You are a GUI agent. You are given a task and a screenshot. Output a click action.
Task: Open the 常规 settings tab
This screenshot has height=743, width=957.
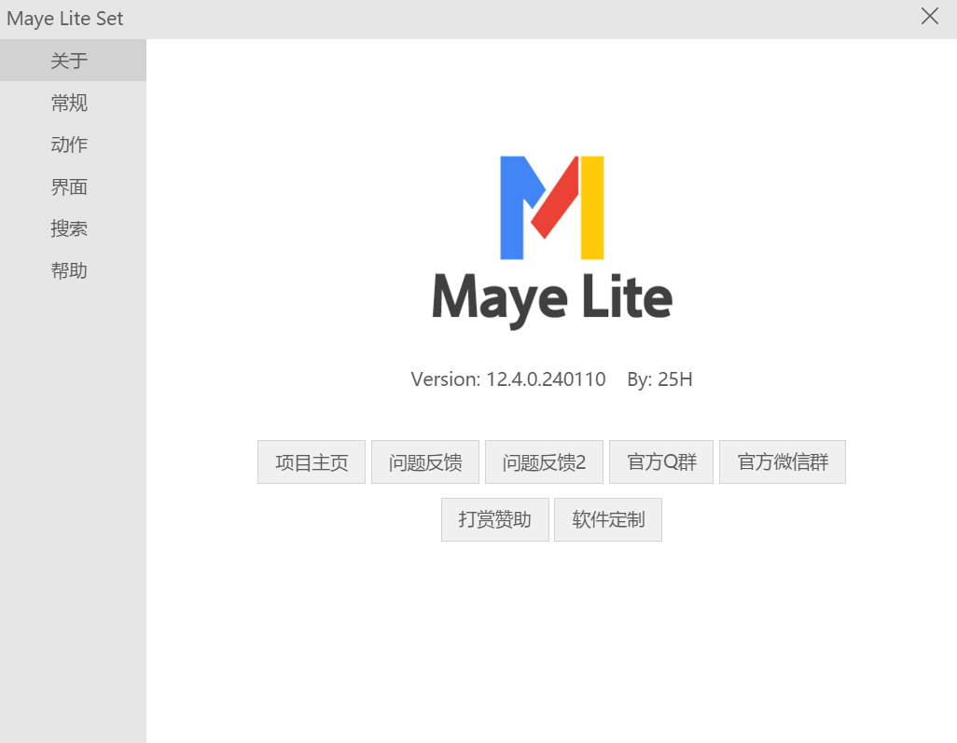pos(68,103)
